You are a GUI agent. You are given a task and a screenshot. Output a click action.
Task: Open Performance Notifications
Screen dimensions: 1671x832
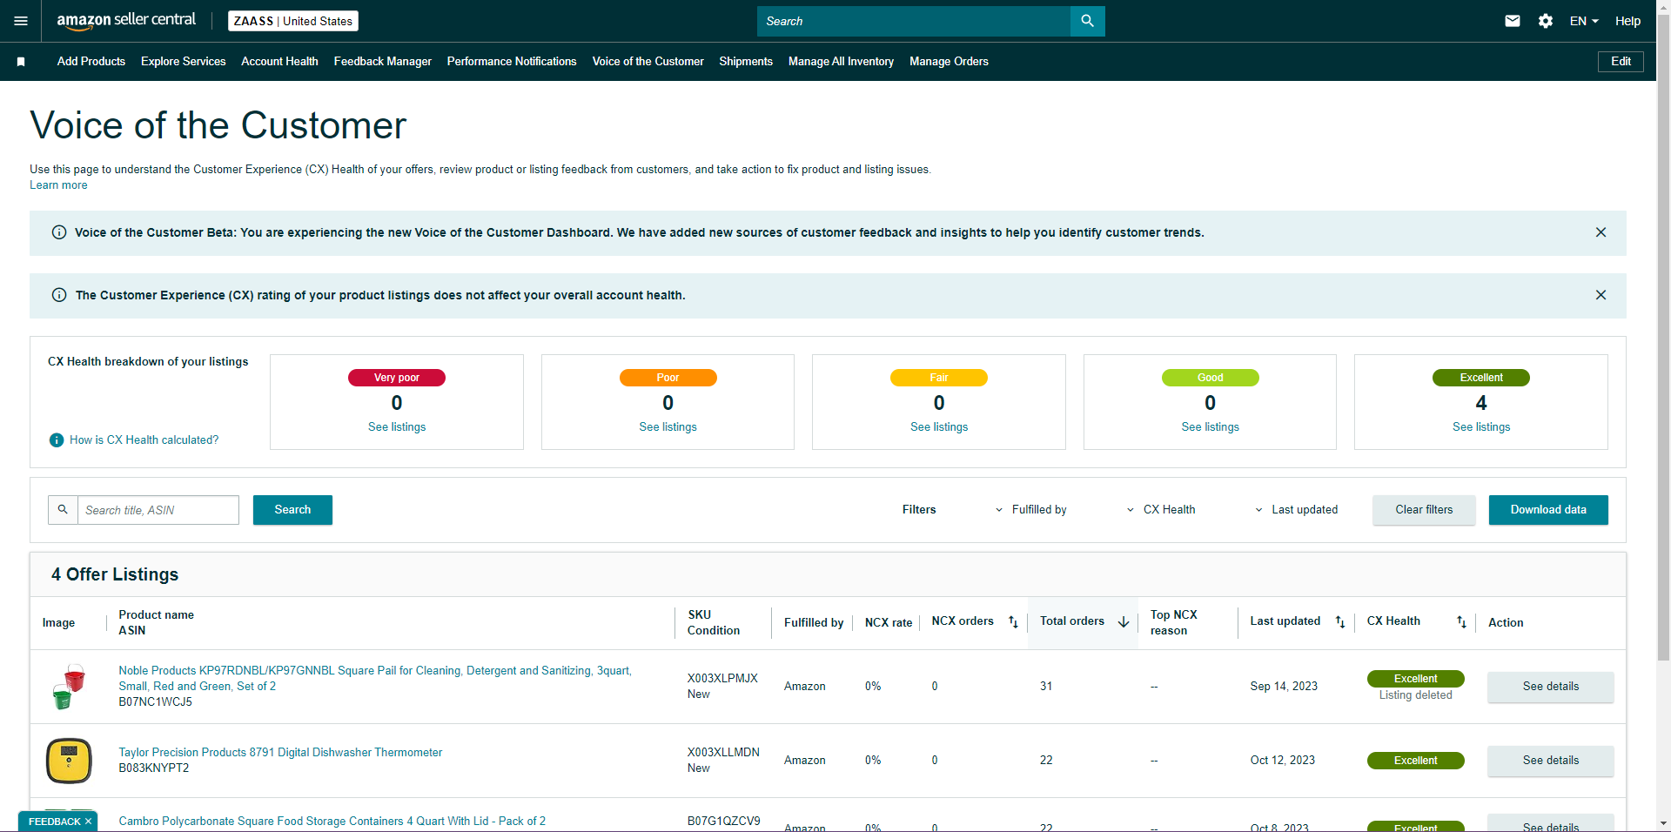point(512,62)
